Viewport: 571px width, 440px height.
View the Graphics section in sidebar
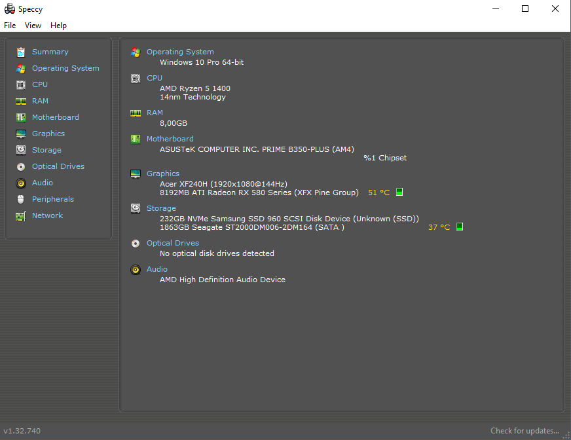[48, 134]
